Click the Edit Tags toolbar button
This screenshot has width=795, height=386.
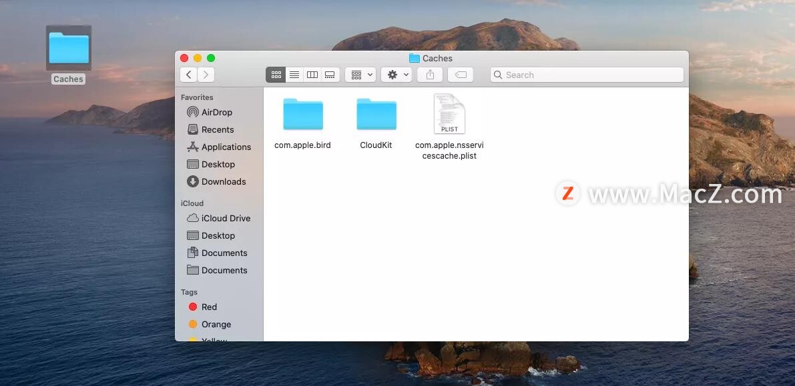pos(461,75)
